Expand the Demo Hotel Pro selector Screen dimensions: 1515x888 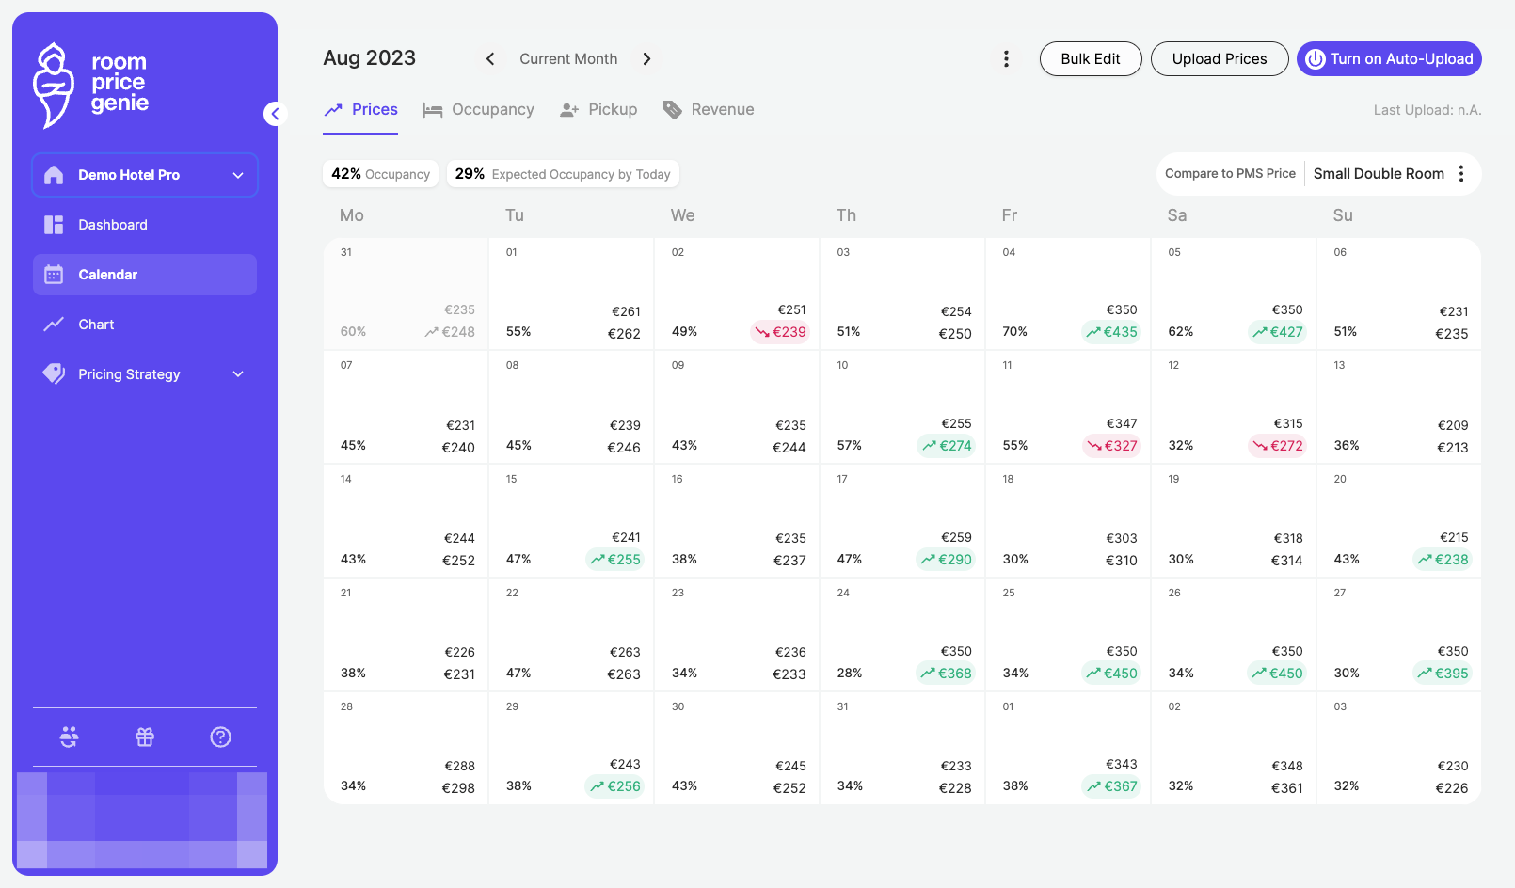[145, 175]
